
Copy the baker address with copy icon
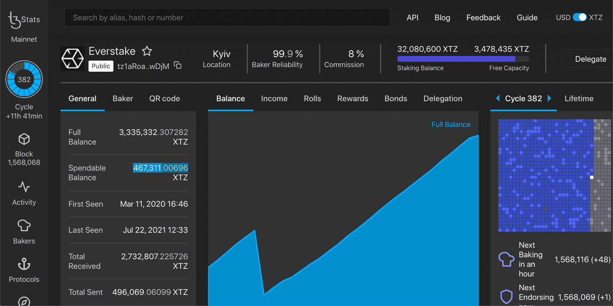(178, 65)
